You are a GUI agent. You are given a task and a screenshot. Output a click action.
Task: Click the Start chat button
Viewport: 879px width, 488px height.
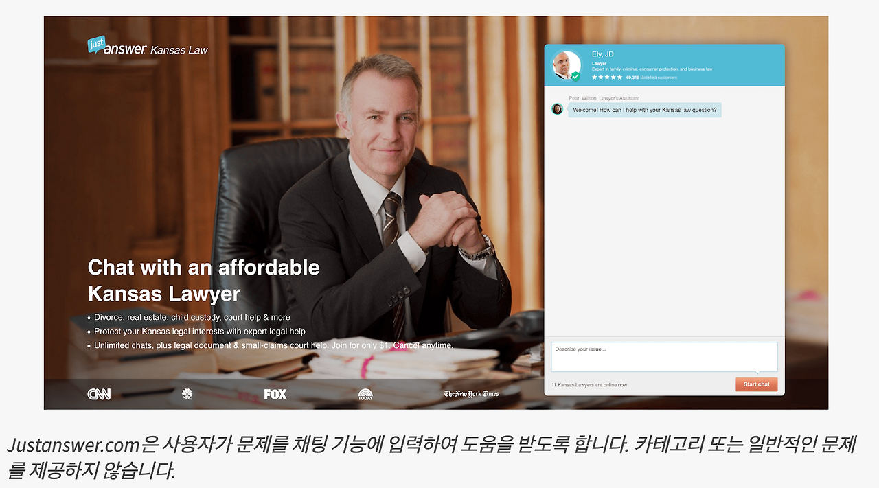coord(756,384)
